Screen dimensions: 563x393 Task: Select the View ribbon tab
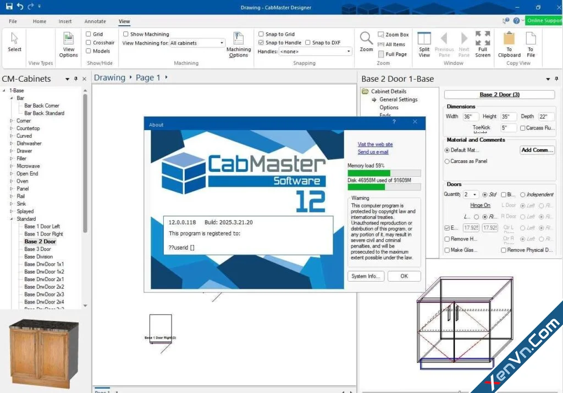[x=124, y=21]
